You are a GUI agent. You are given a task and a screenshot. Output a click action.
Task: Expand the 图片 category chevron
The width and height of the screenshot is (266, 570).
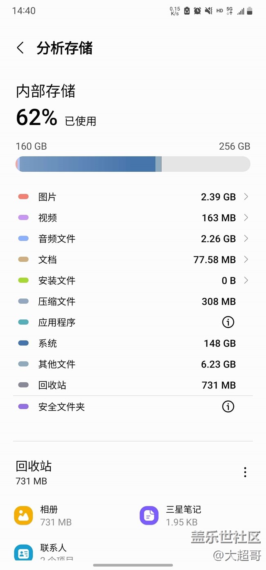click(246, 197)
